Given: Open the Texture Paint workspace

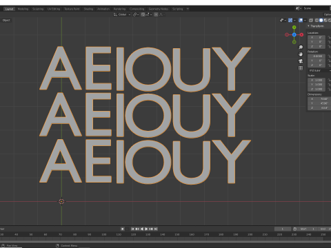Looking at the screenshot, I should (x=72, y=9).
